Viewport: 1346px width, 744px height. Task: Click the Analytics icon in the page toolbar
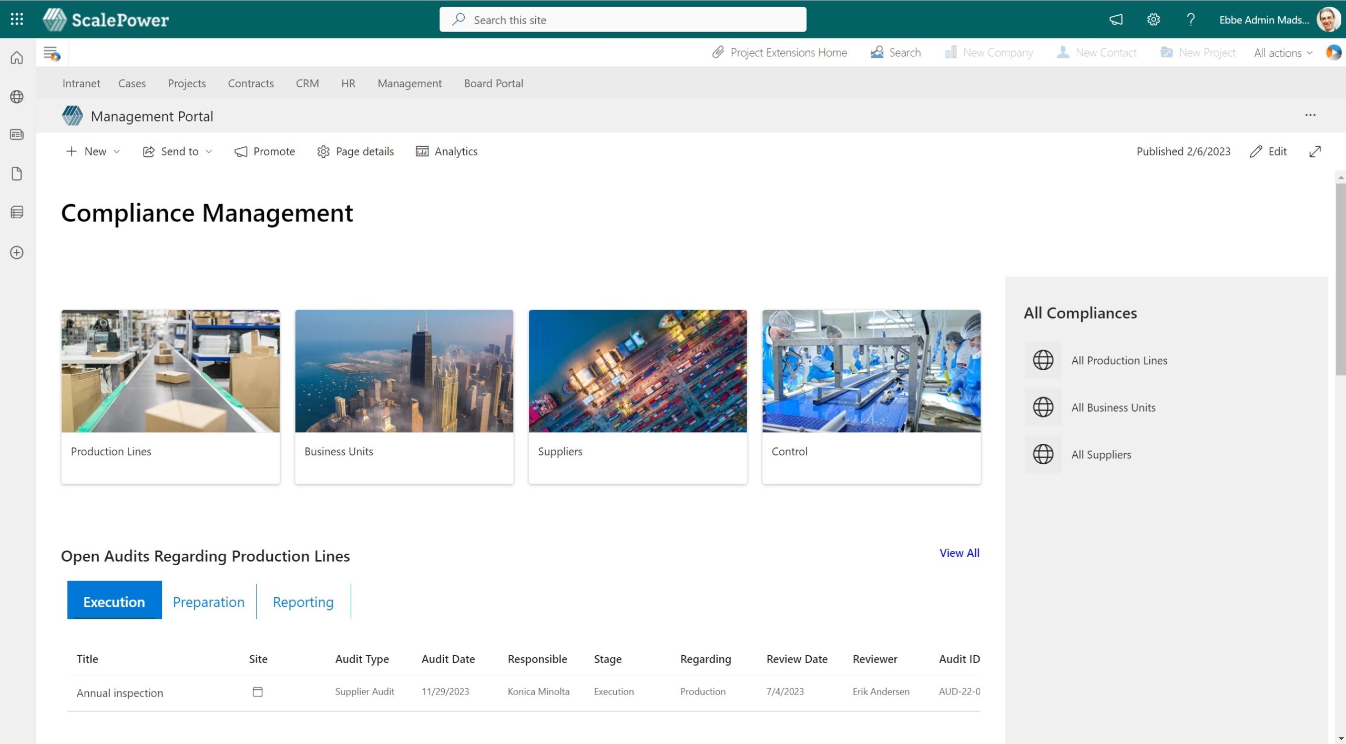pos(422,151)
